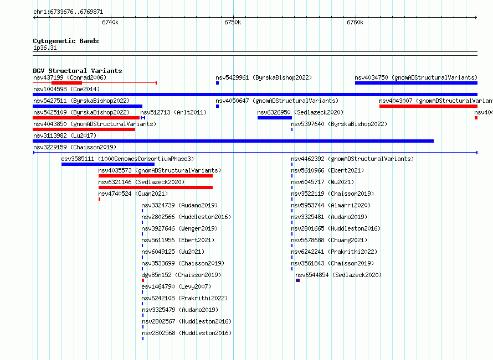Viewport: 493px width, 360px height.
Task: Click nsv2801665 (Huddleston2016) label
Action: [x=336, y=228]
